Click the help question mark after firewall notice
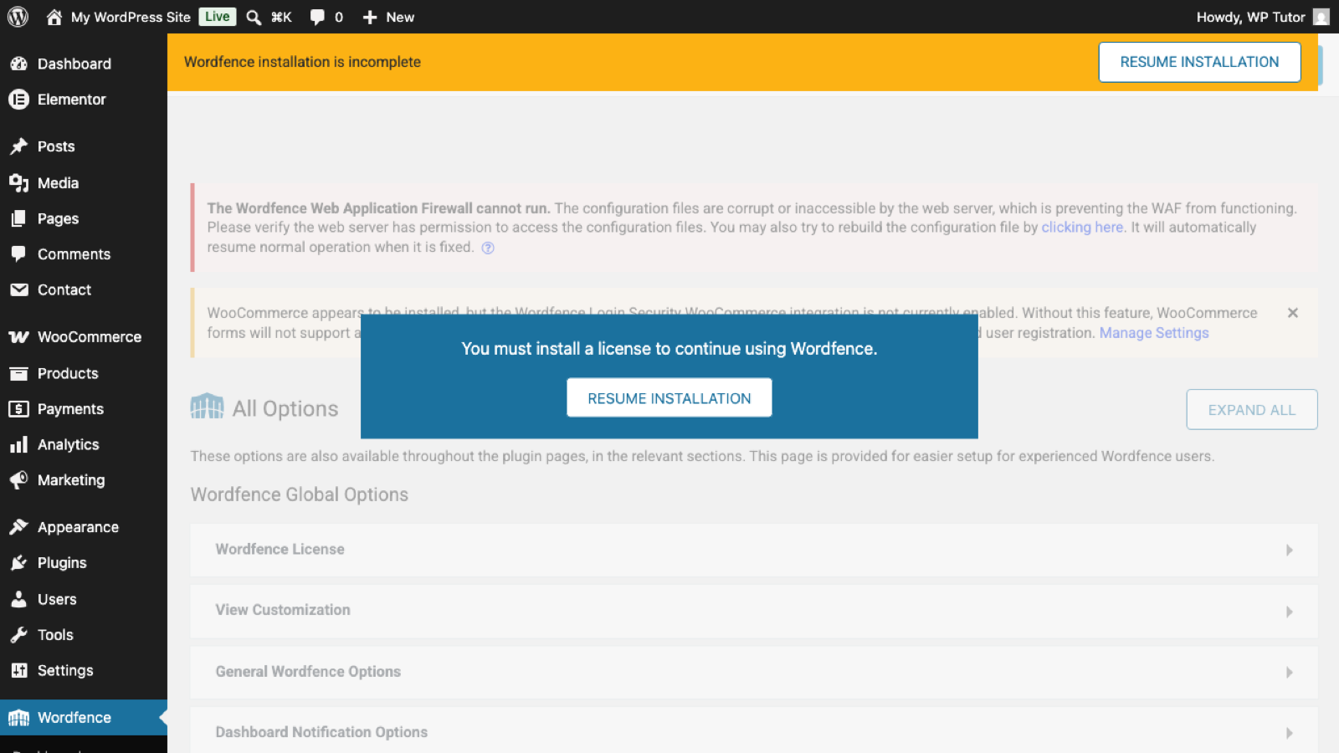The height and width of the screenshot is (753, 1339). click(488, 248)
